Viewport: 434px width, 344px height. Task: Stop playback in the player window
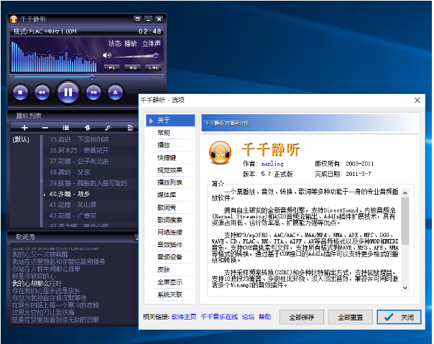20,92
